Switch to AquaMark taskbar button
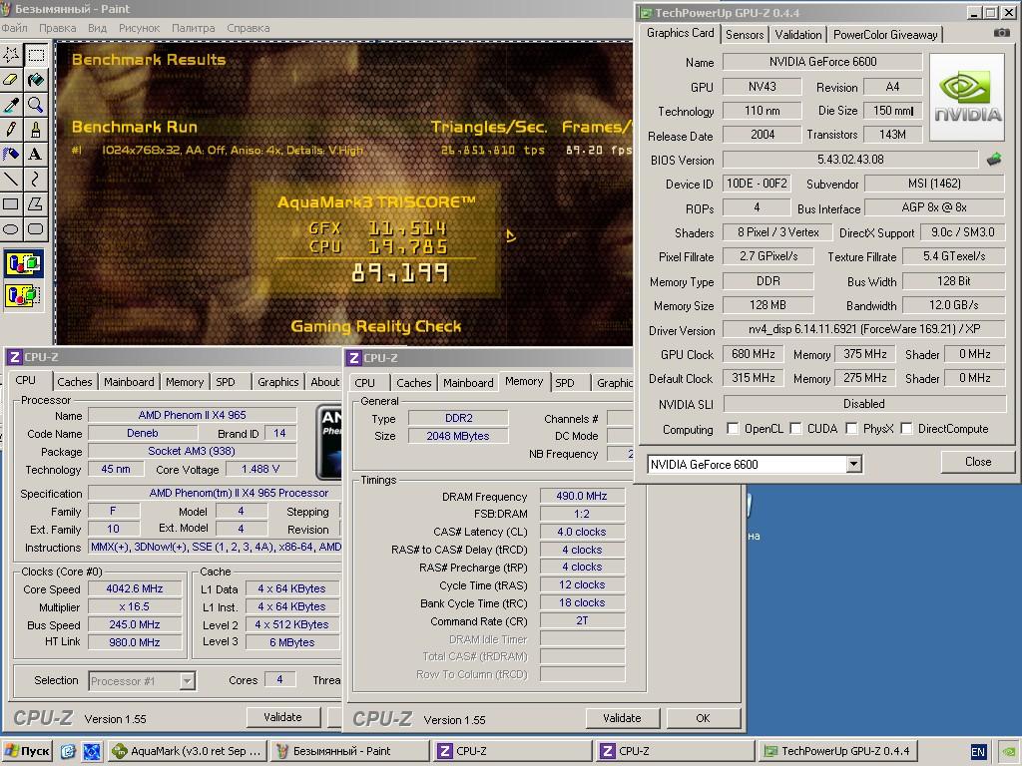The image size is (1022, 766). click(187, 751)
